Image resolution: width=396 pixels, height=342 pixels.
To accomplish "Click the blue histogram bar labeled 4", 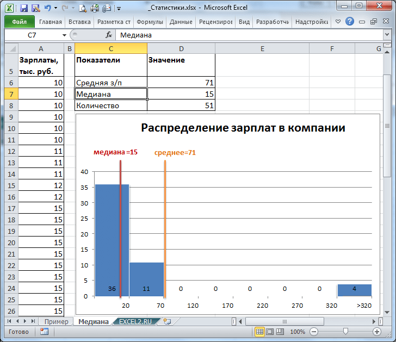I will coord(354,290).
